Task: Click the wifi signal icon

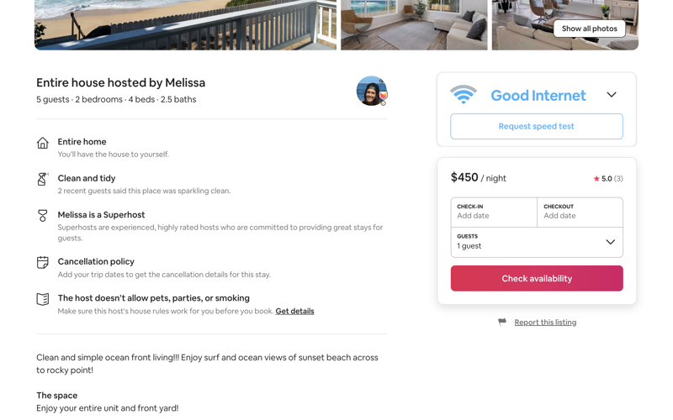Action: [x=464, y=95]
